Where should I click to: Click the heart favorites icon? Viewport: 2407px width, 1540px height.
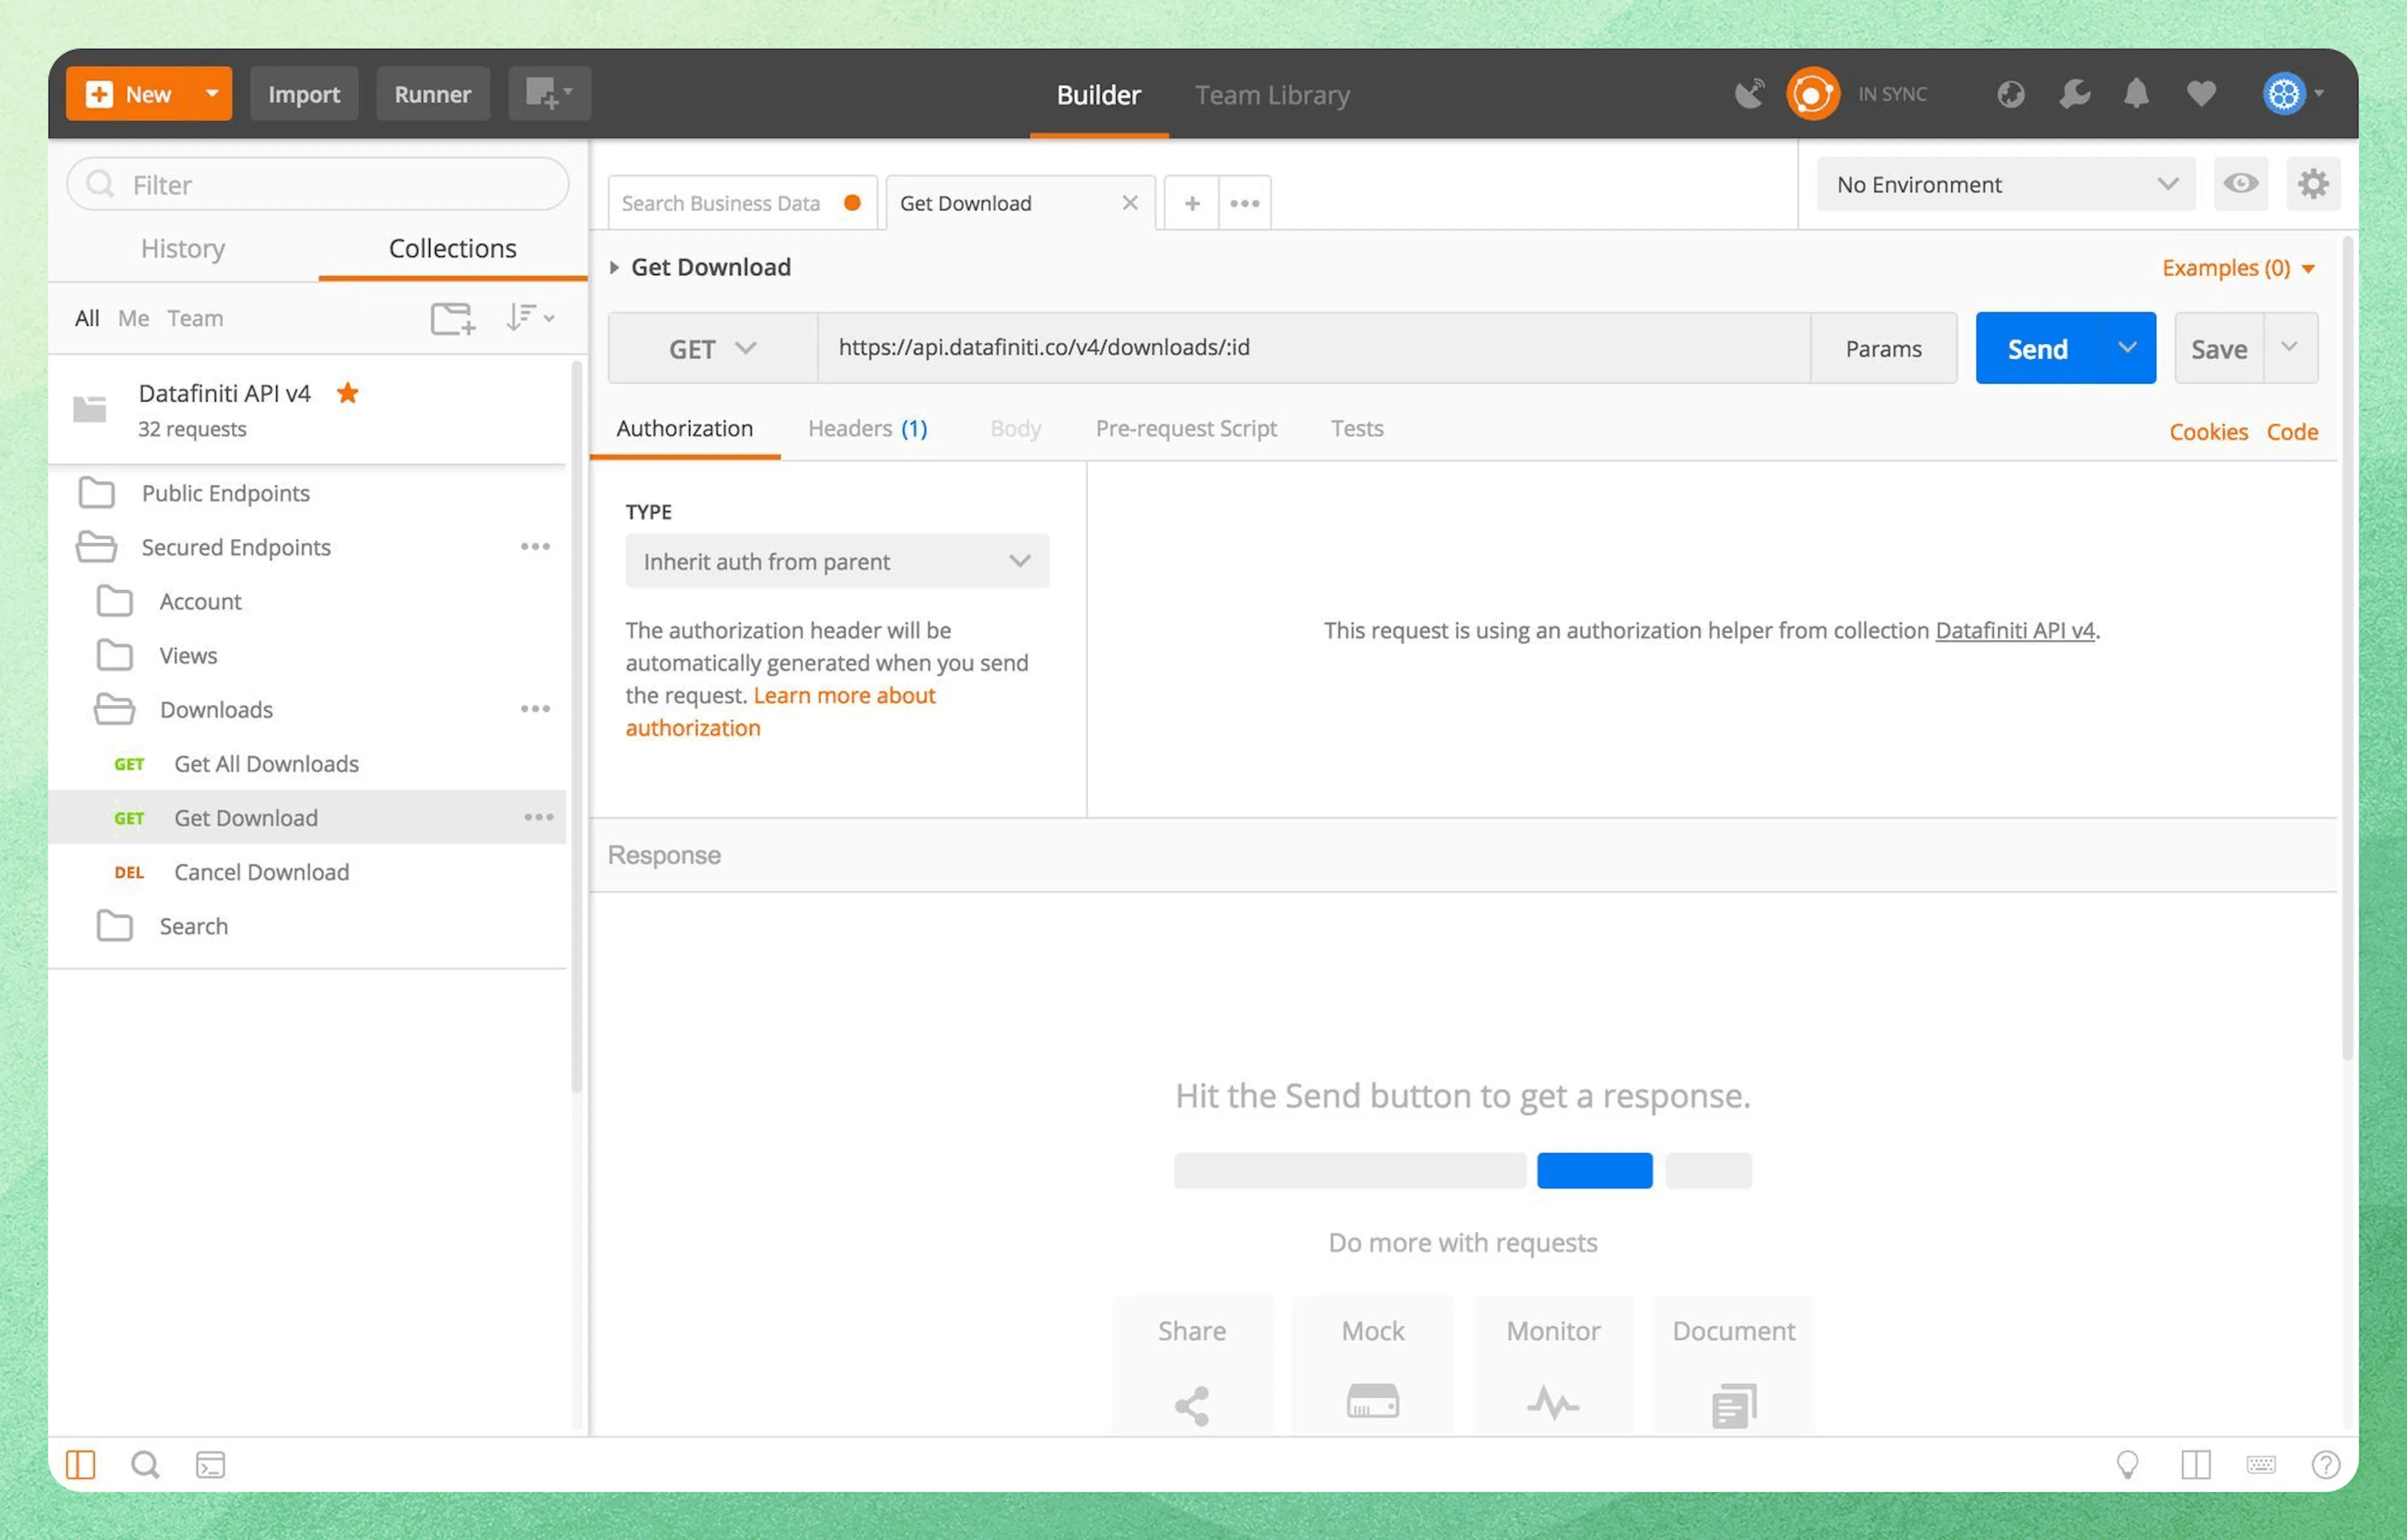point(2200,93)
